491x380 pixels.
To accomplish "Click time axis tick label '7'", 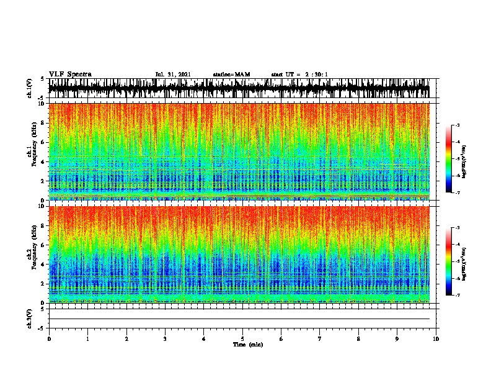I will coord(320,339).
